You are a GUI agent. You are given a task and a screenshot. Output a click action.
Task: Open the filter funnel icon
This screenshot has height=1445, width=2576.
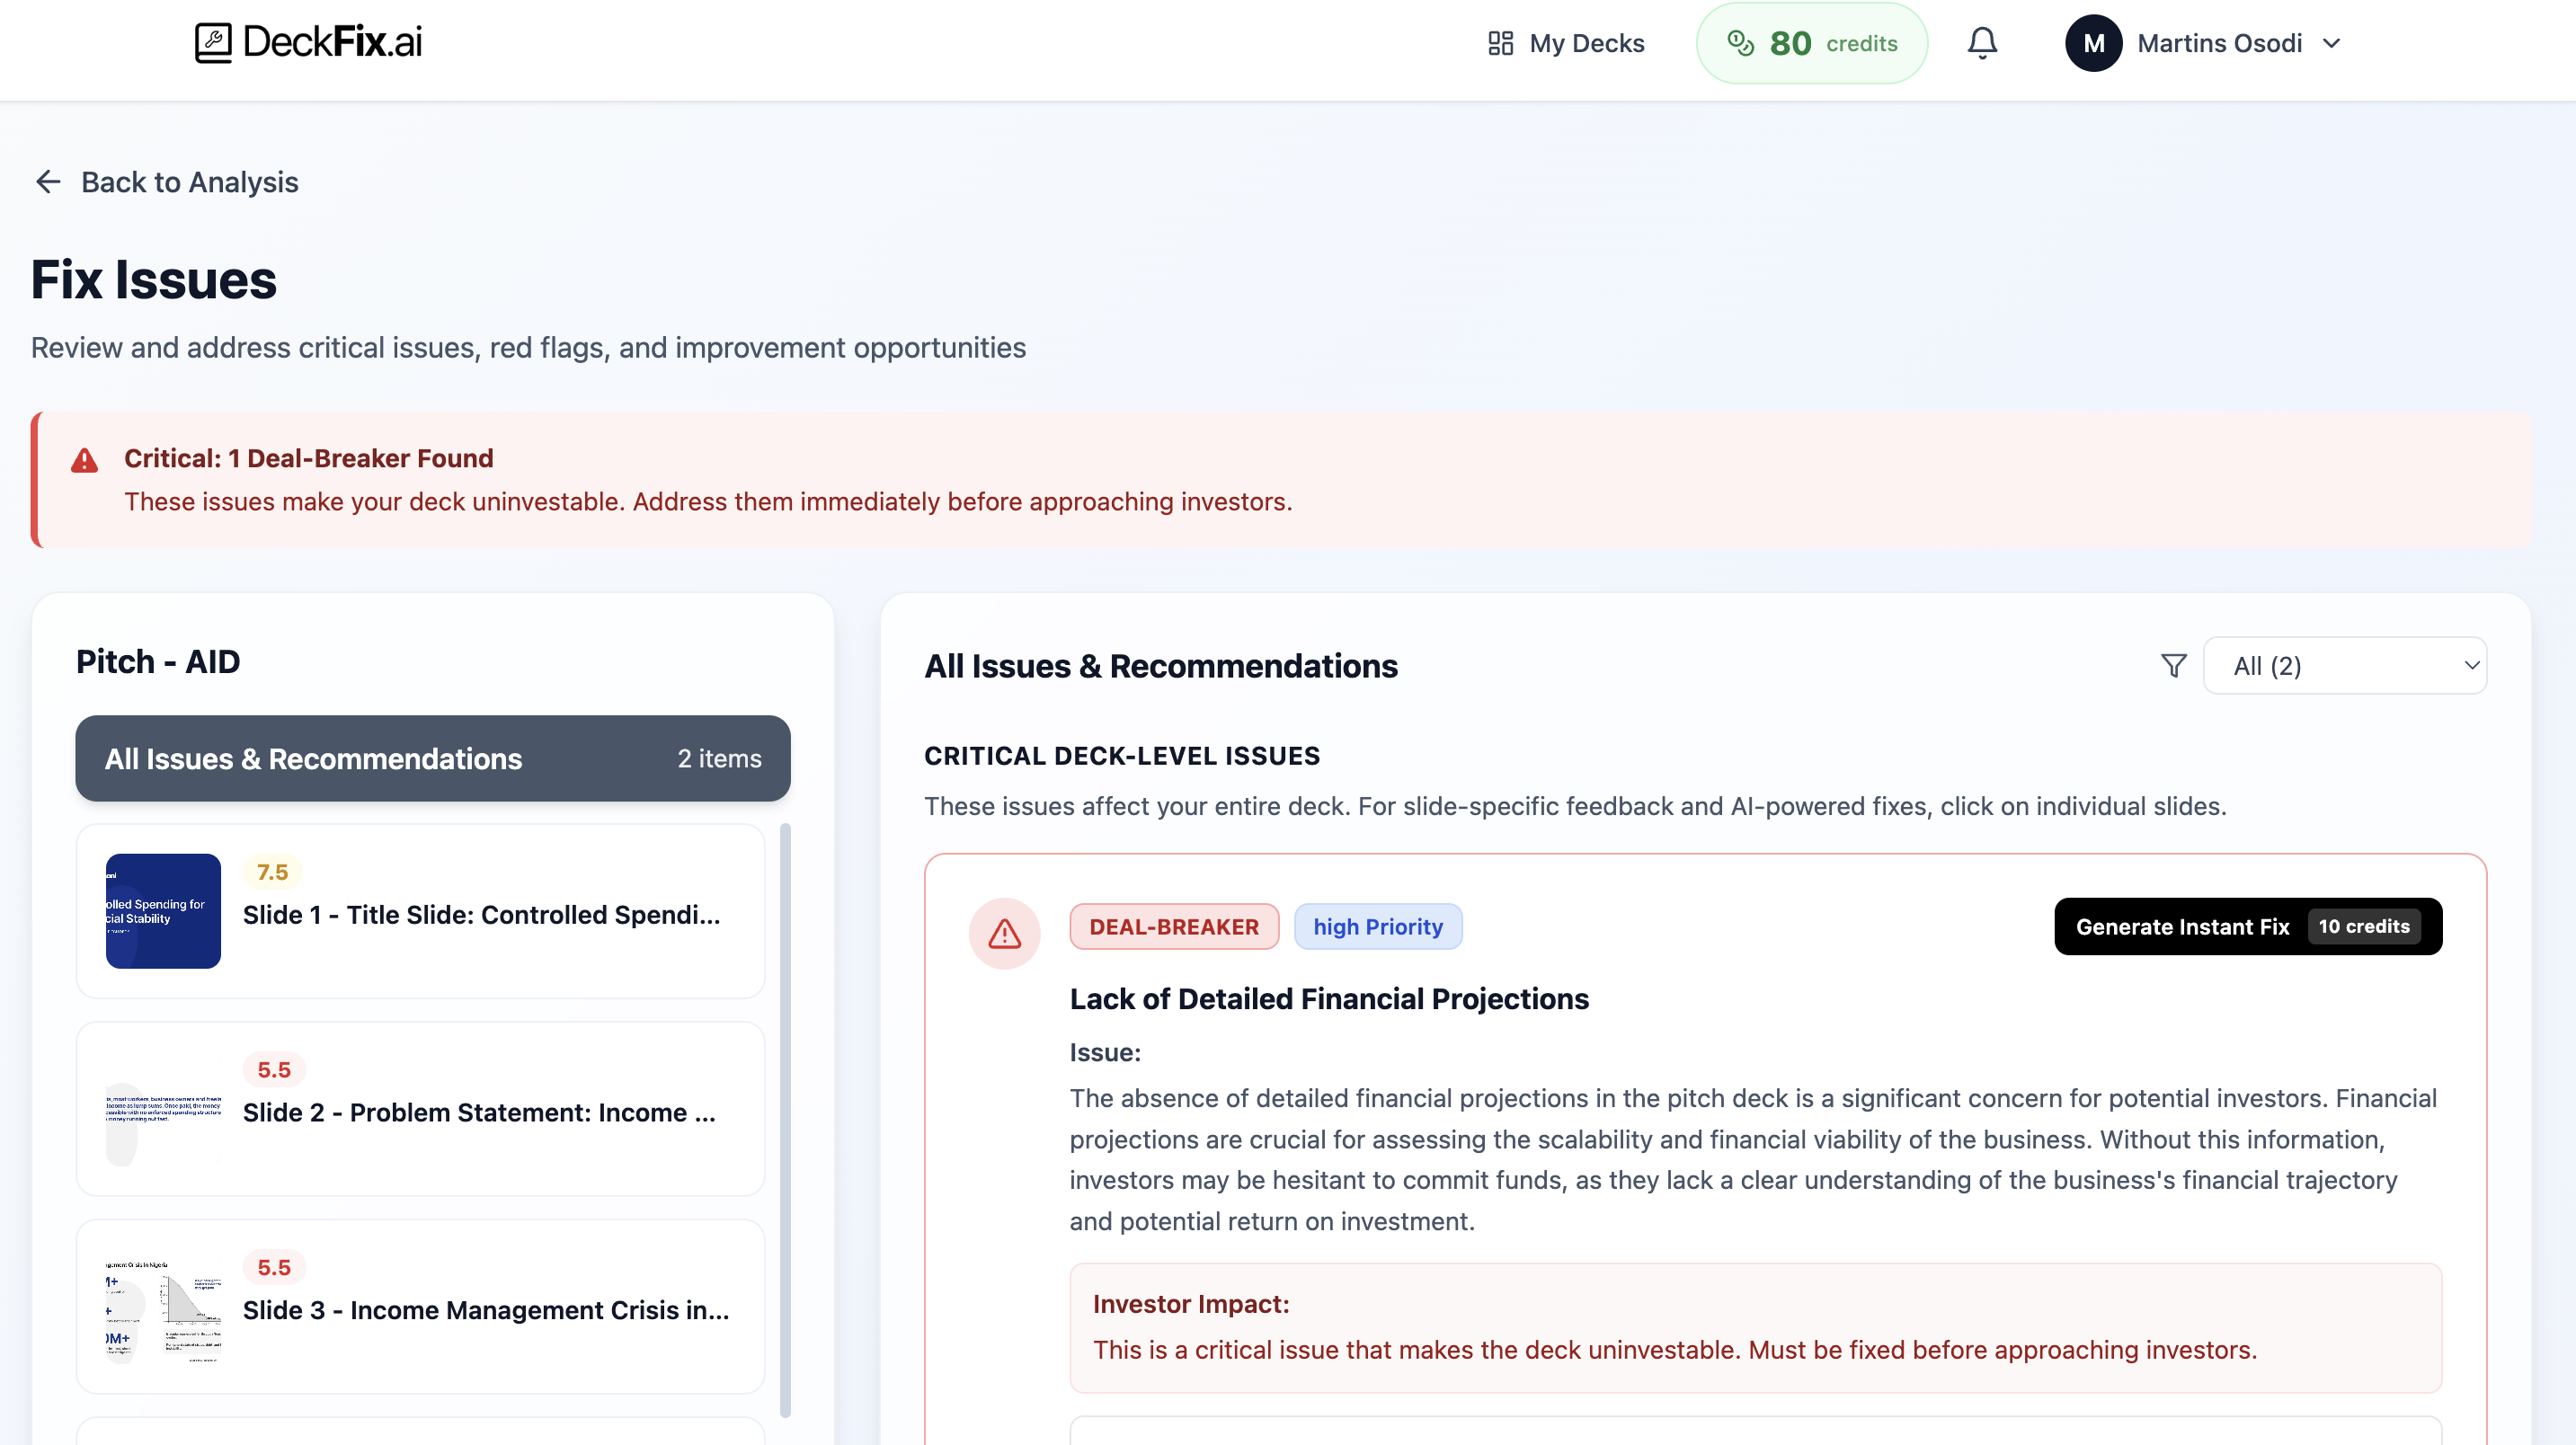[x=2173, y=665]
